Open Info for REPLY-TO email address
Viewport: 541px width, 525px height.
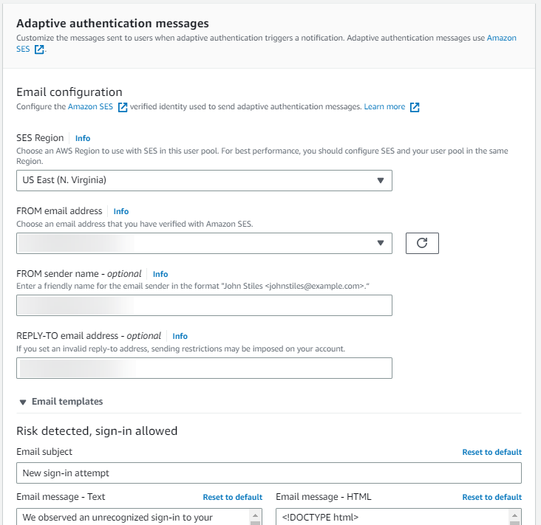coord(180,336)
